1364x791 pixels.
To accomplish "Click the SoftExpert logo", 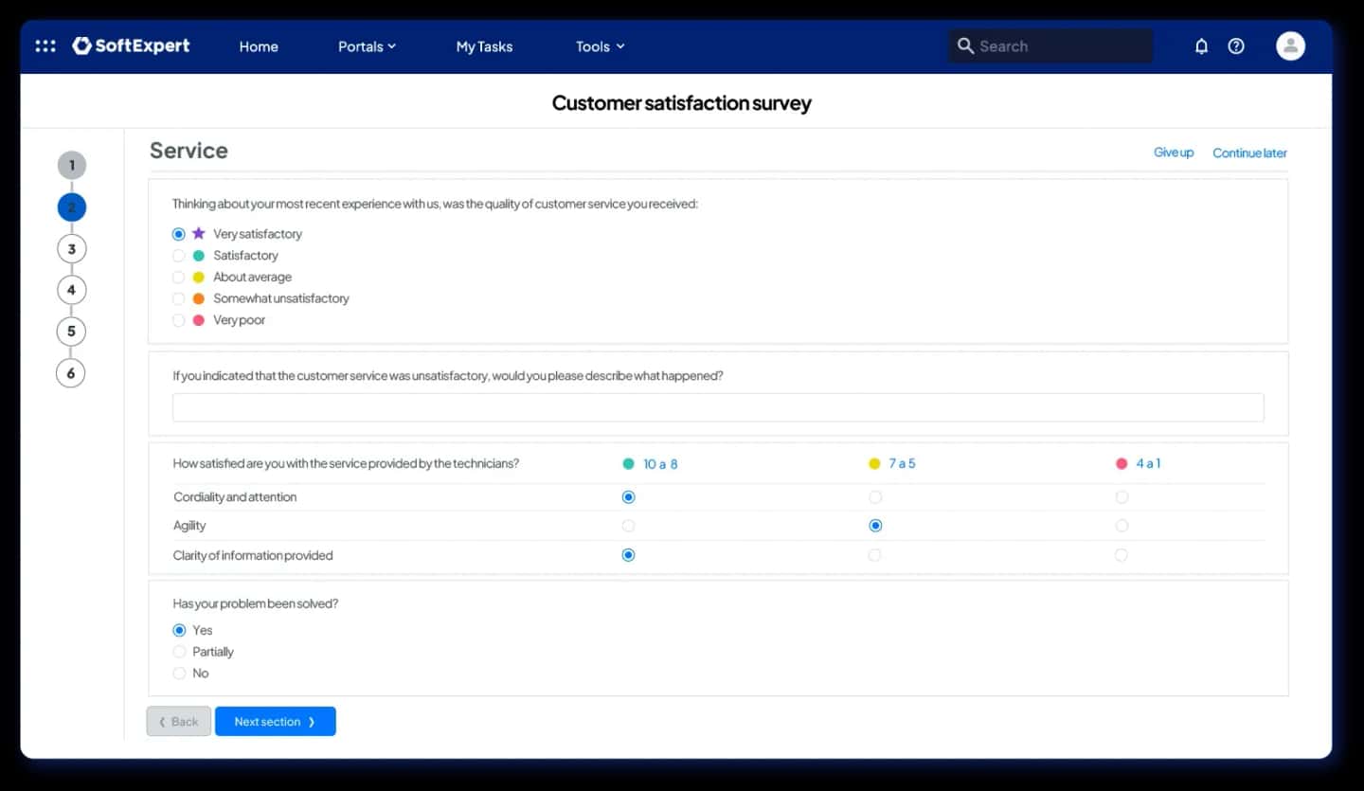I will [131, 45].
